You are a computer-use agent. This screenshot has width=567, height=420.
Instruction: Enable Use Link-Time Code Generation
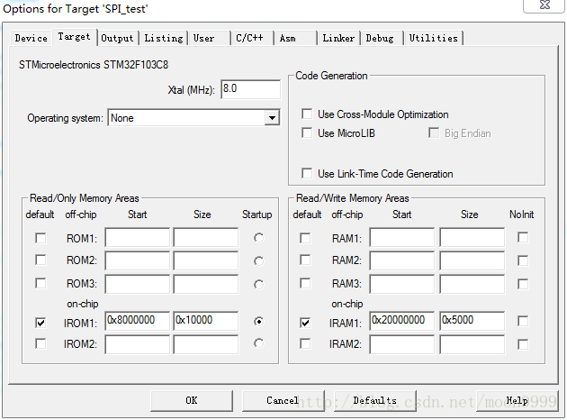point(308,173)
